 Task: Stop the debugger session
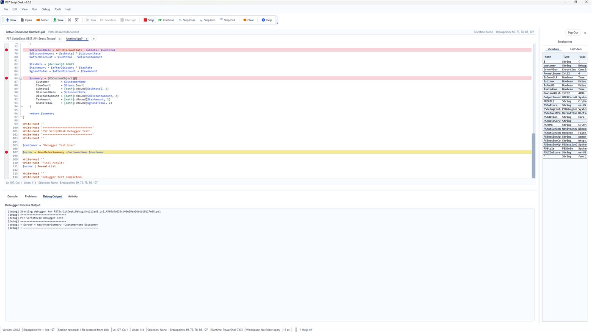click(149, 20)
